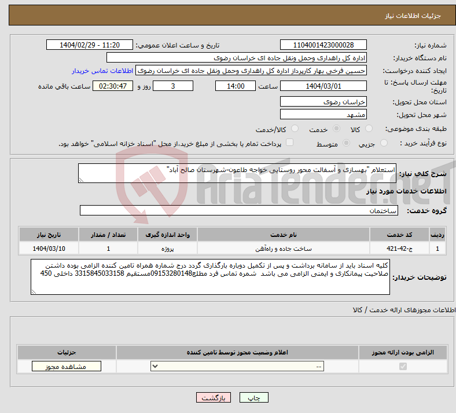Click the اطلاعات خدمات مورد نیاز heading
The height and width of the screenshot is (413, 456).
pyautogui.click(x=406, y=191)
